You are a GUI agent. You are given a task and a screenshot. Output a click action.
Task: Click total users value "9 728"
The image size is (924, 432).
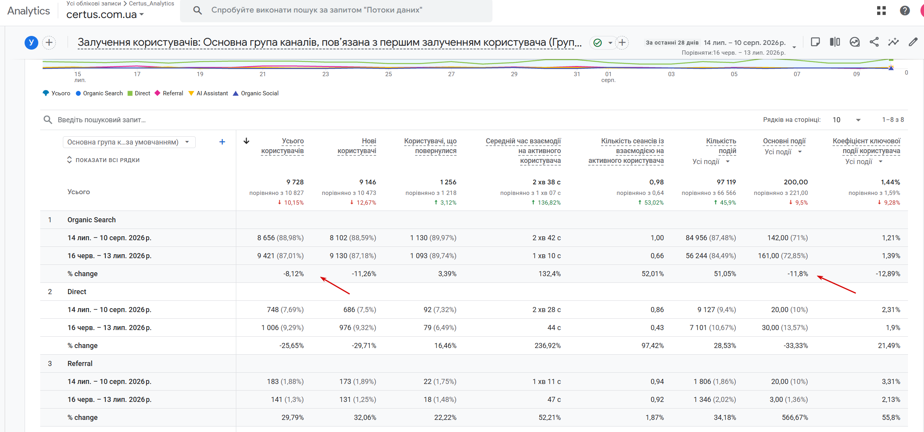tap(295, 182)
